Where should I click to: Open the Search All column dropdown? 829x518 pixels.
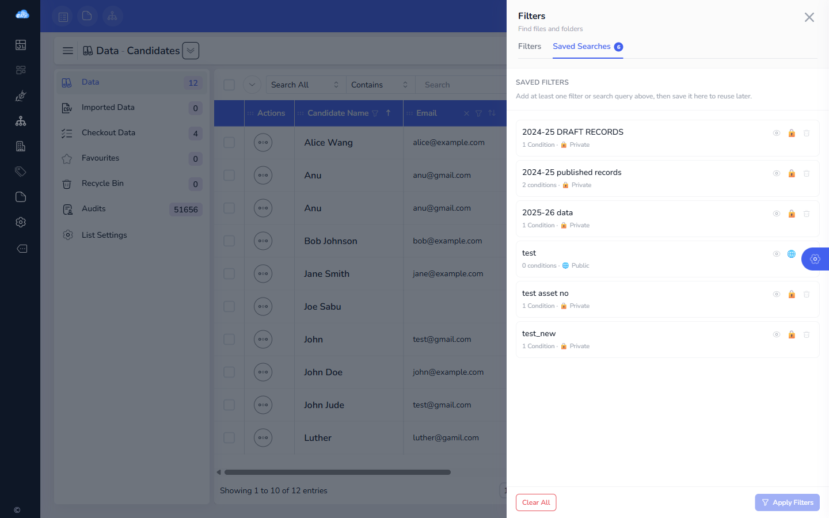(306, 85)
